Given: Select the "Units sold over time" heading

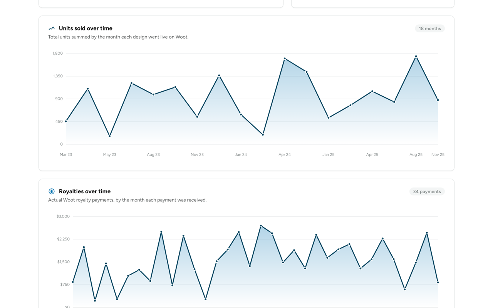Looking at the screenshot, I should 86,28.
